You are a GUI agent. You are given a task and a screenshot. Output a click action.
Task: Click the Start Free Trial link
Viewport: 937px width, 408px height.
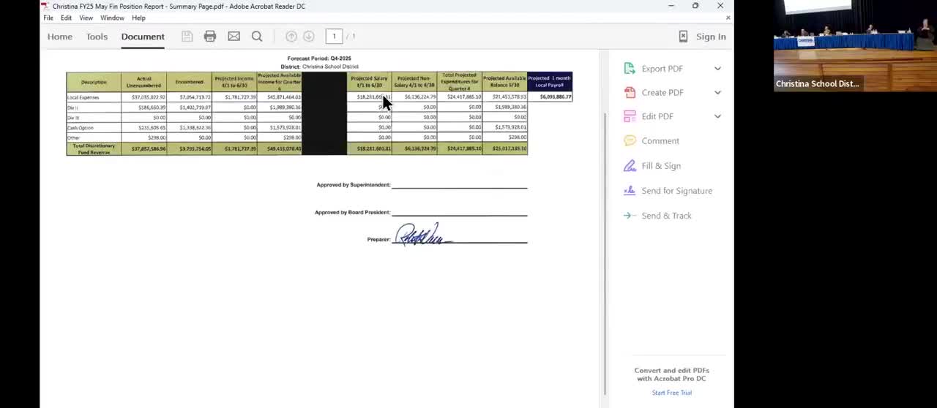[x=671, y=393]
